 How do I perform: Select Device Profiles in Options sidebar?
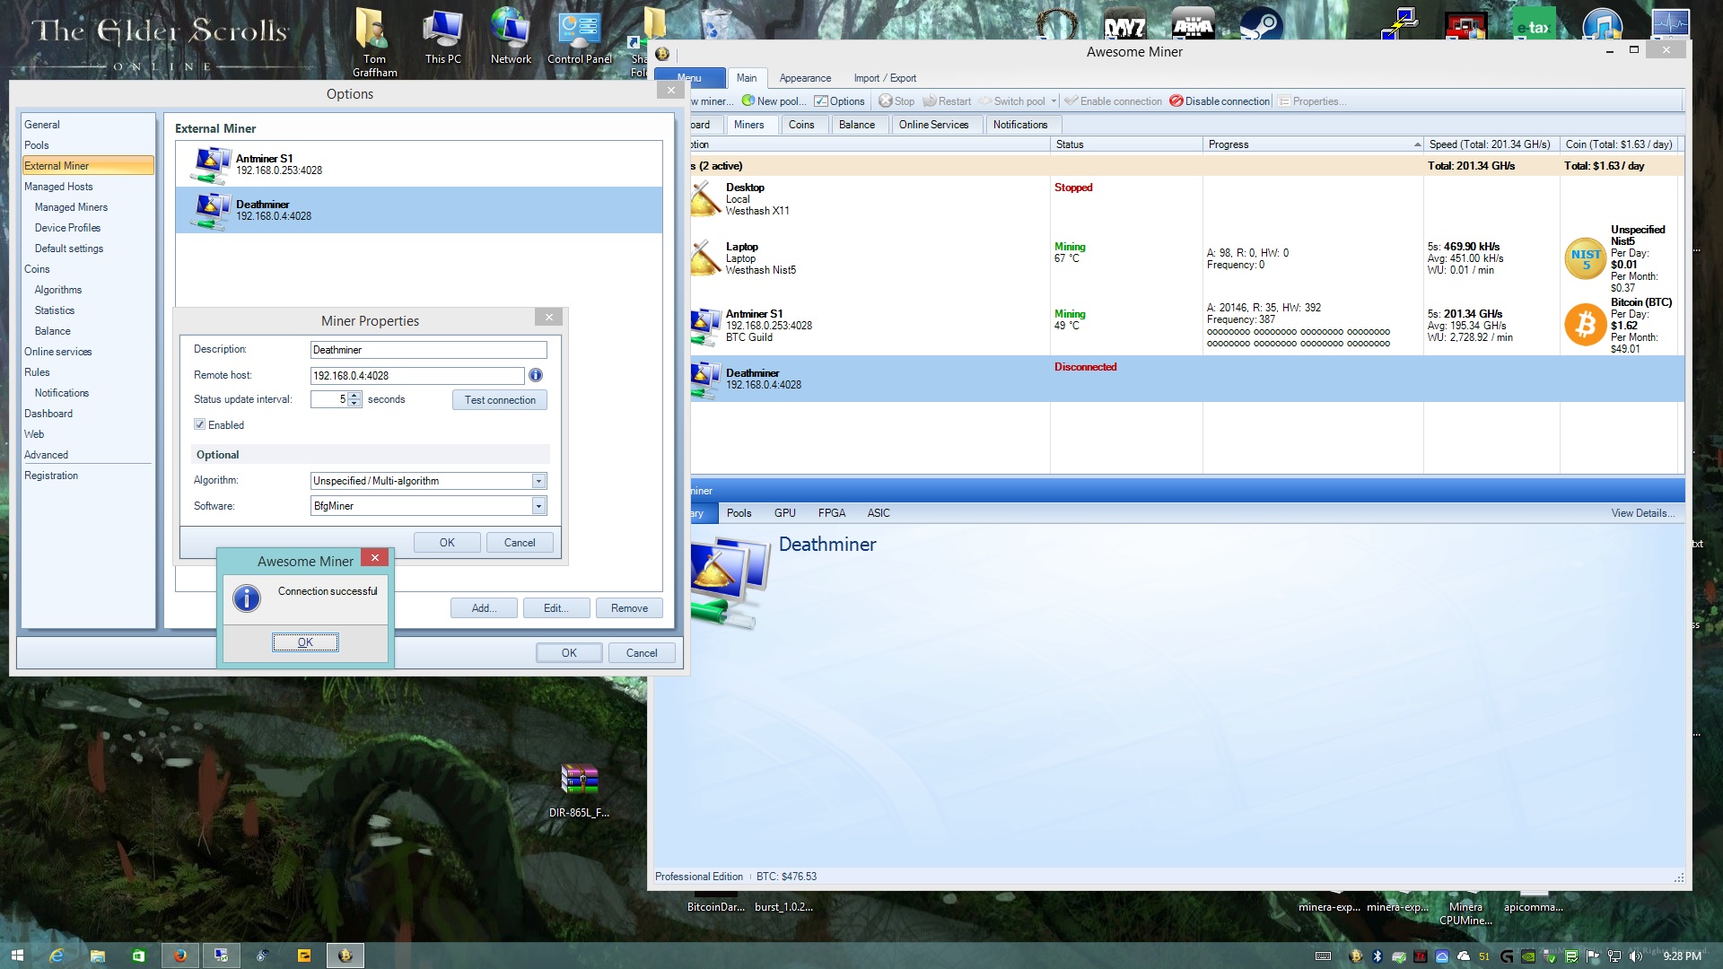tap(67, 228)
